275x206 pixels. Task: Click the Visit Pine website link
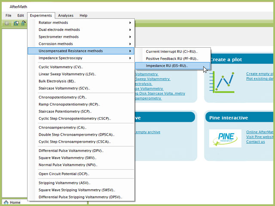click(x=260, y=137)
